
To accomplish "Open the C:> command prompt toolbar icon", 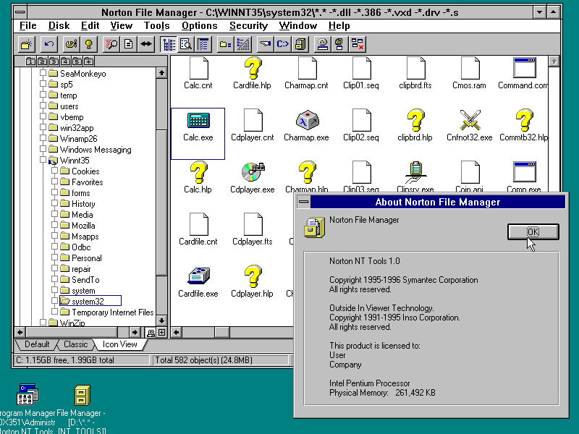I will click(283, 44).
